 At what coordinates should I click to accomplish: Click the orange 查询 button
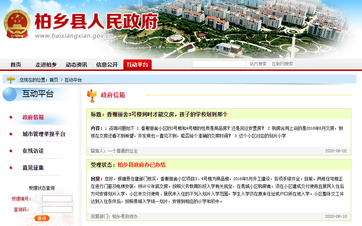[42, 218]
